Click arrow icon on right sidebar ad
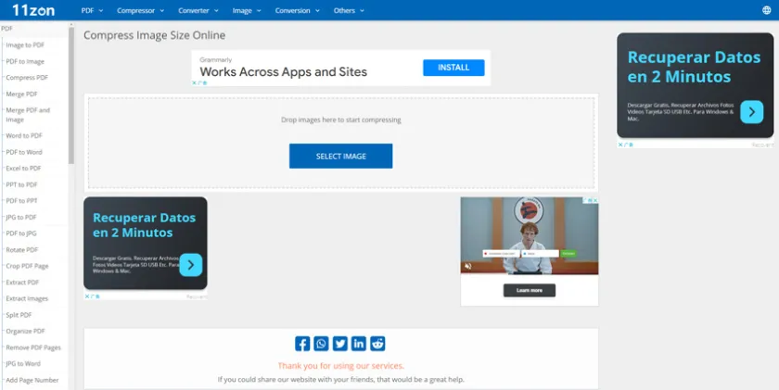779x390 pixels. pyautogui.click(x=751, y=112)
